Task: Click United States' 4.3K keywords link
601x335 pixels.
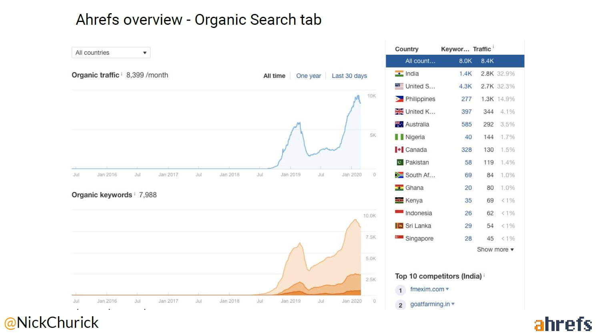Action: pos(465,86)
